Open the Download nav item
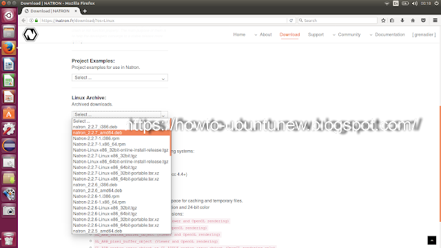 (289, 34)
